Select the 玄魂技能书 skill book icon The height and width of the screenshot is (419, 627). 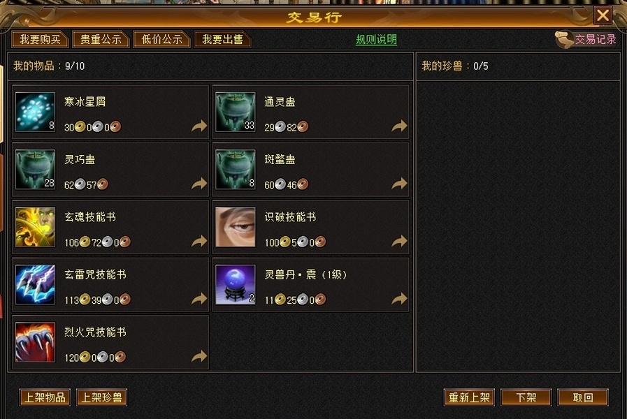tap(35, 227)
